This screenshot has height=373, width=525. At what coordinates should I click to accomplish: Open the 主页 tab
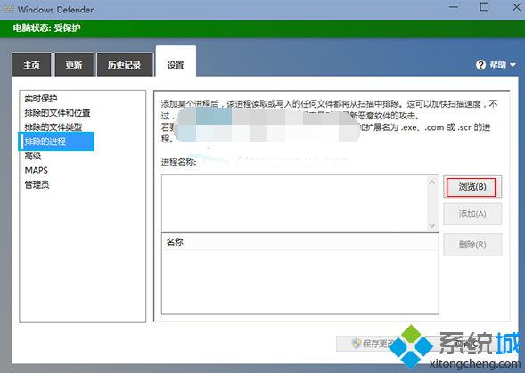(31, 65)
